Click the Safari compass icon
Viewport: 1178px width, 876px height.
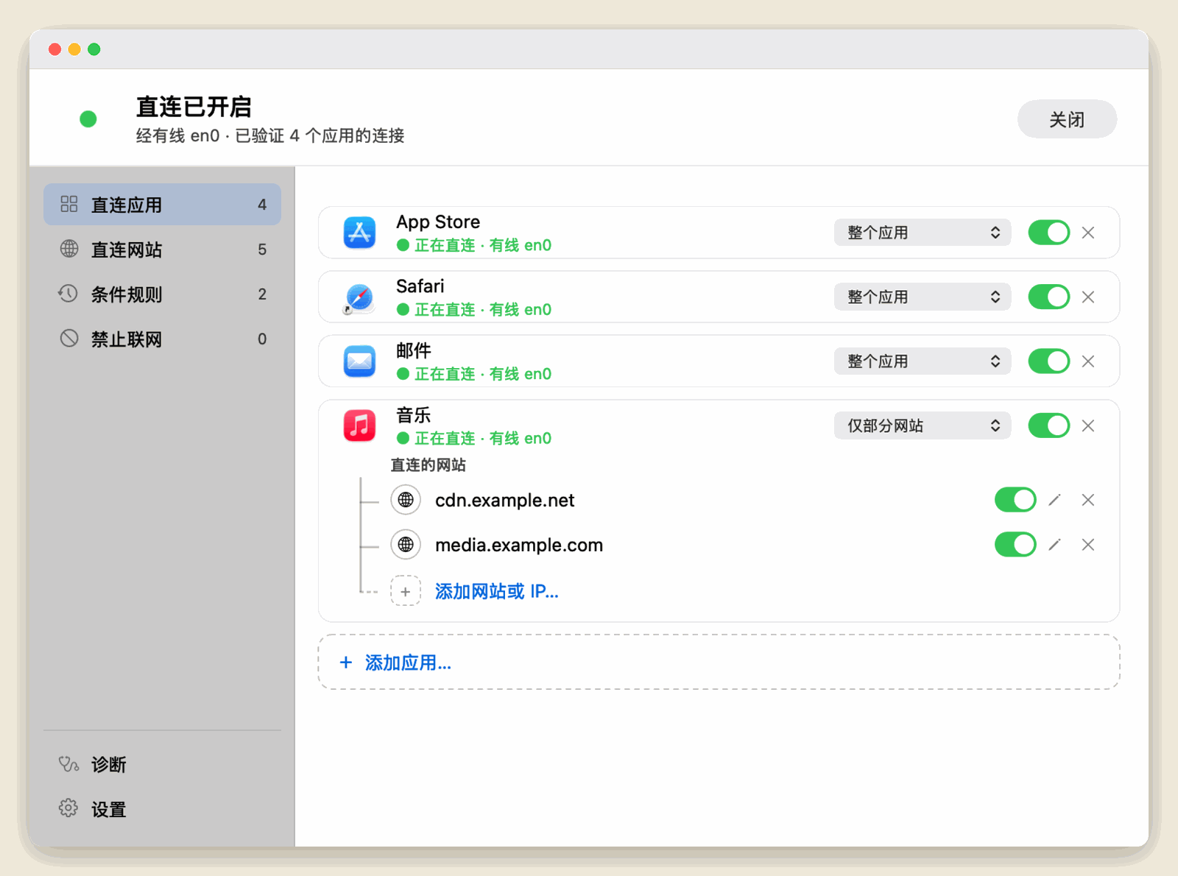[359, 297]
